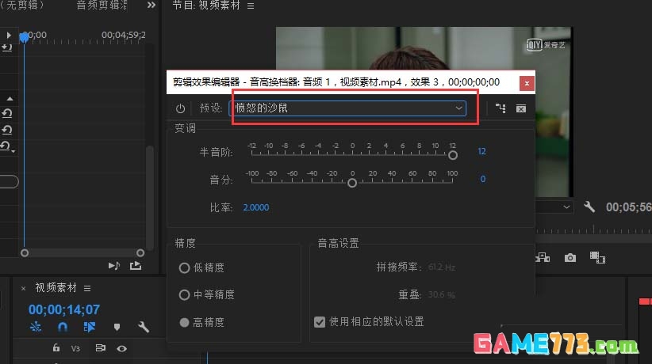The height and width of the screenshot is (364, 652).
Task: Open timeline display settings wrench
Action: (x=144, y=327)
